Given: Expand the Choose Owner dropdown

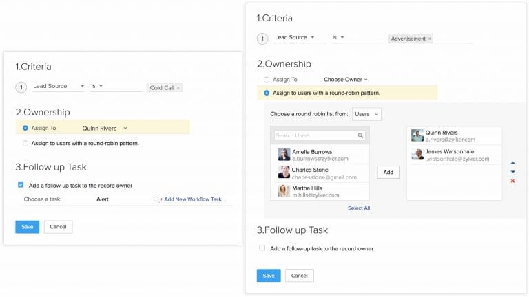Looking at the screenshot, I should (x=346, y=80).
